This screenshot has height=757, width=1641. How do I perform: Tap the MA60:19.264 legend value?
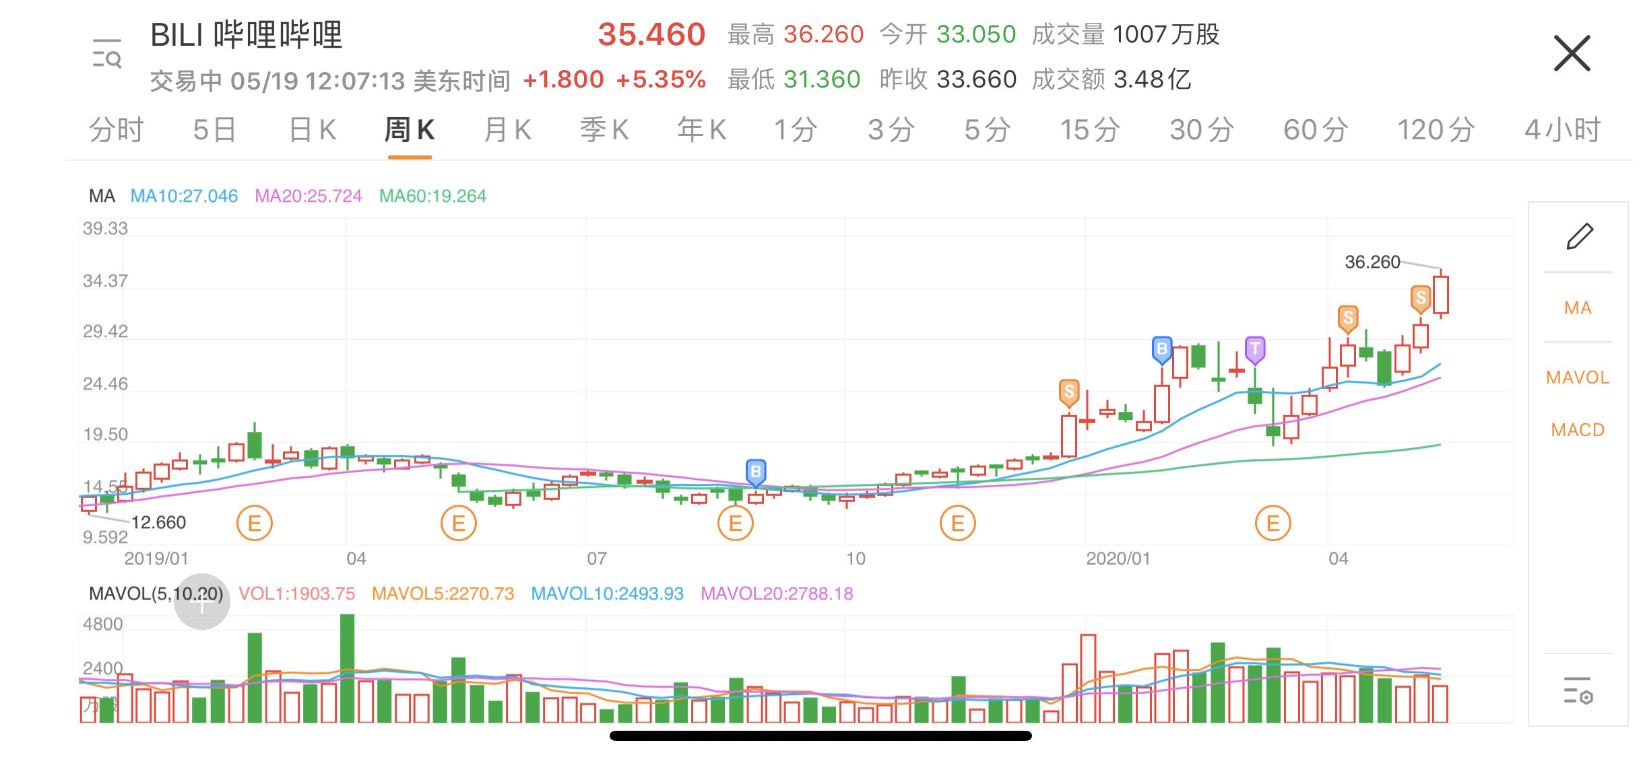tap(432, 196)
